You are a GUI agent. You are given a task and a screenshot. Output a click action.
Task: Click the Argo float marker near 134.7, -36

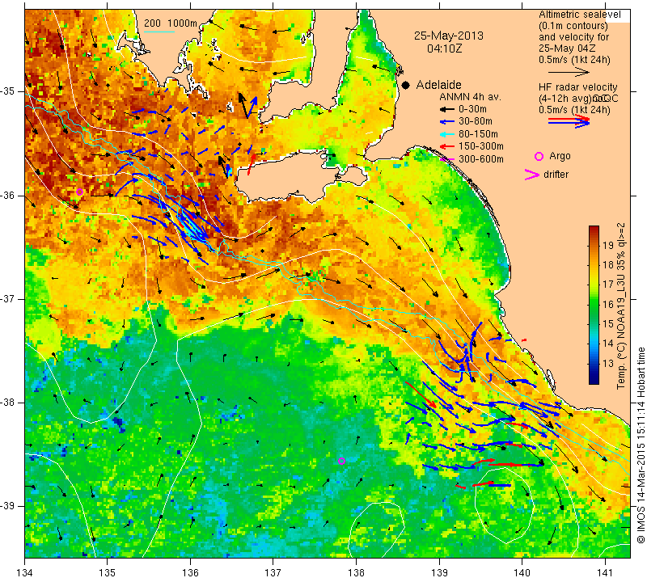pyautogui.click(x=79, y=192)
